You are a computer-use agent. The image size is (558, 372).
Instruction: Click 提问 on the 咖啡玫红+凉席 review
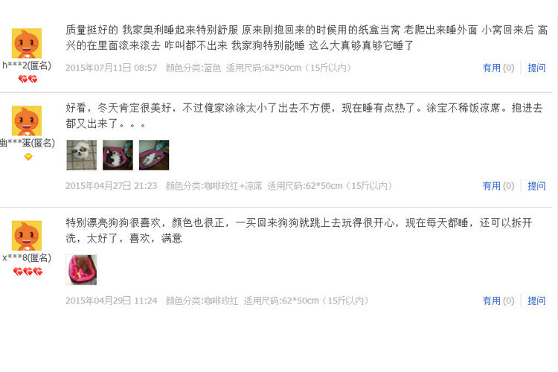click(x=536, y=185)
